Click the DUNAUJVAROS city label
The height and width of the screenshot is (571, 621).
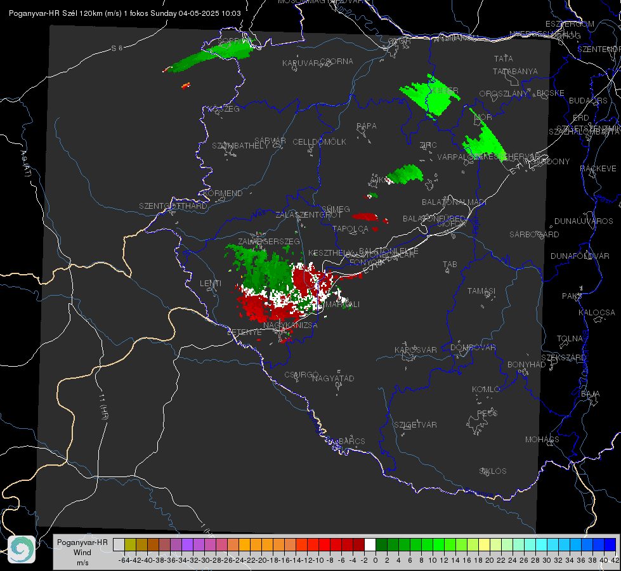point(584,221)
